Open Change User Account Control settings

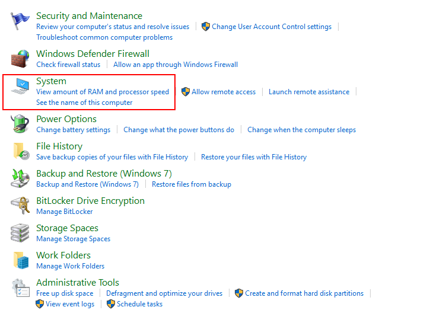(272, 27)
